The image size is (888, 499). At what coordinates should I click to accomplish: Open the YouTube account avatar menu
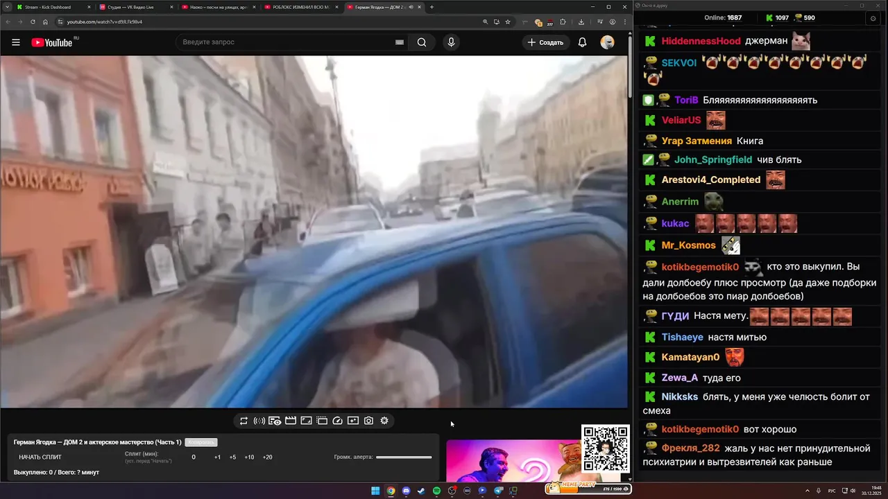(x=607, y=42)
